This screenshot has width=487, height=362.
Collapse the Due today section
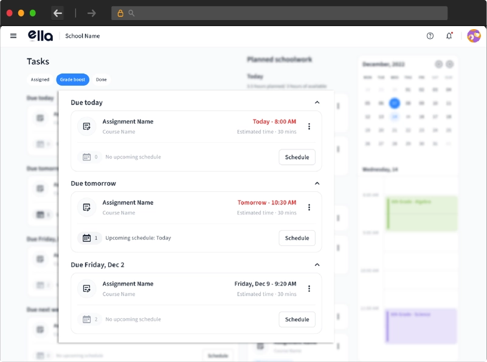[317, 103]
